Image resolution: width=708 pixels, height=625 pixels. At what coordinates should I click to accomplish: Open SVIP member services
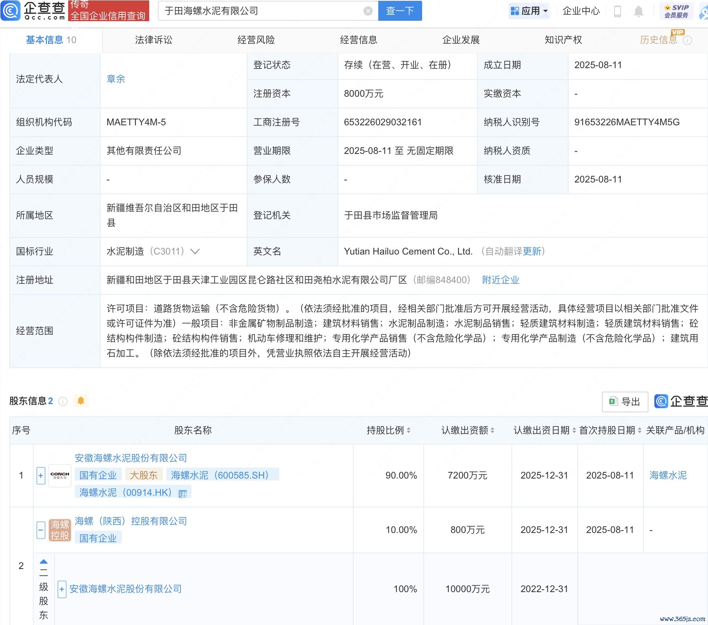coord(676,11)
